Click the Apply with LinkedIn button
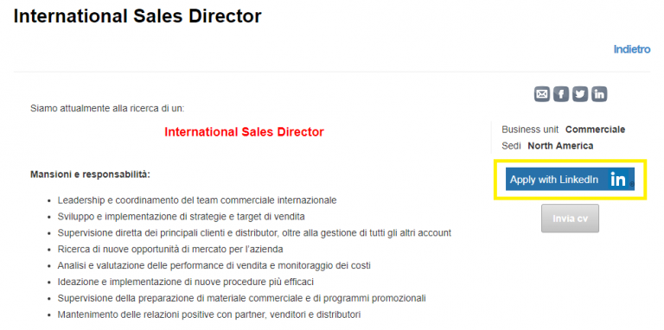The image size is (664, 330). 570,180
